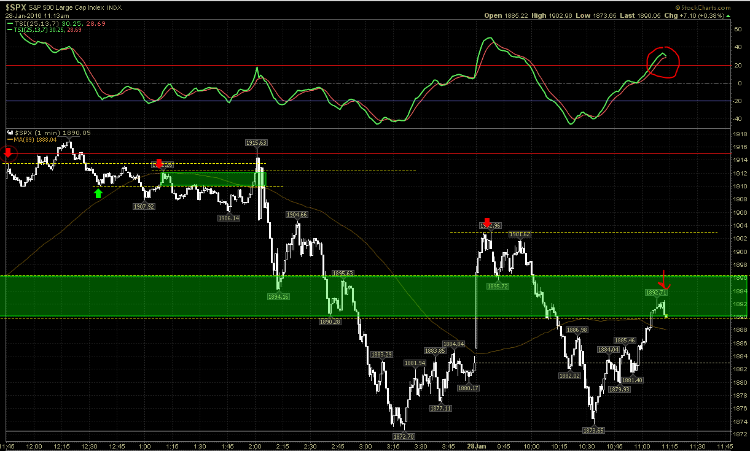750x451 pixels.
Task: Click the 10:30 tick on the time axis
Action: pyautogui.click(x=587, y=446)
